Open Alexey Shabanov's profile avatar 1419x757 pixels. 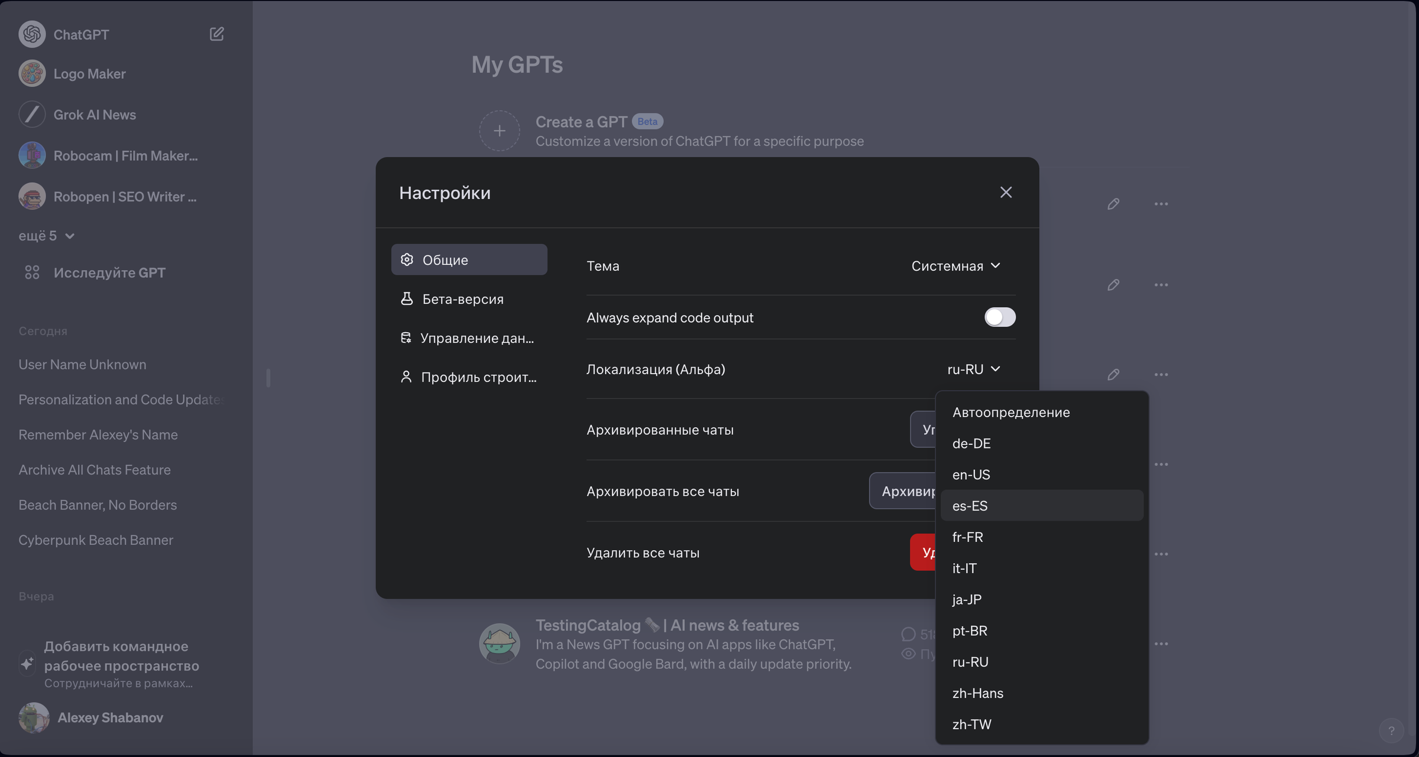[x=33, y=717]
